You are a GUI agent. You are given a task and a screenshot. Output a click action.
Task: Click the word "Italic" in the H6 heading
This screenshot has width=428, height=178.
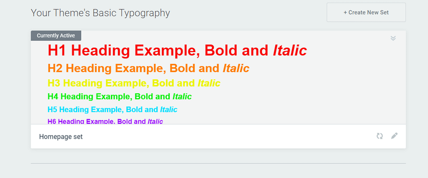pyautogui.click(x=155, y=121)
